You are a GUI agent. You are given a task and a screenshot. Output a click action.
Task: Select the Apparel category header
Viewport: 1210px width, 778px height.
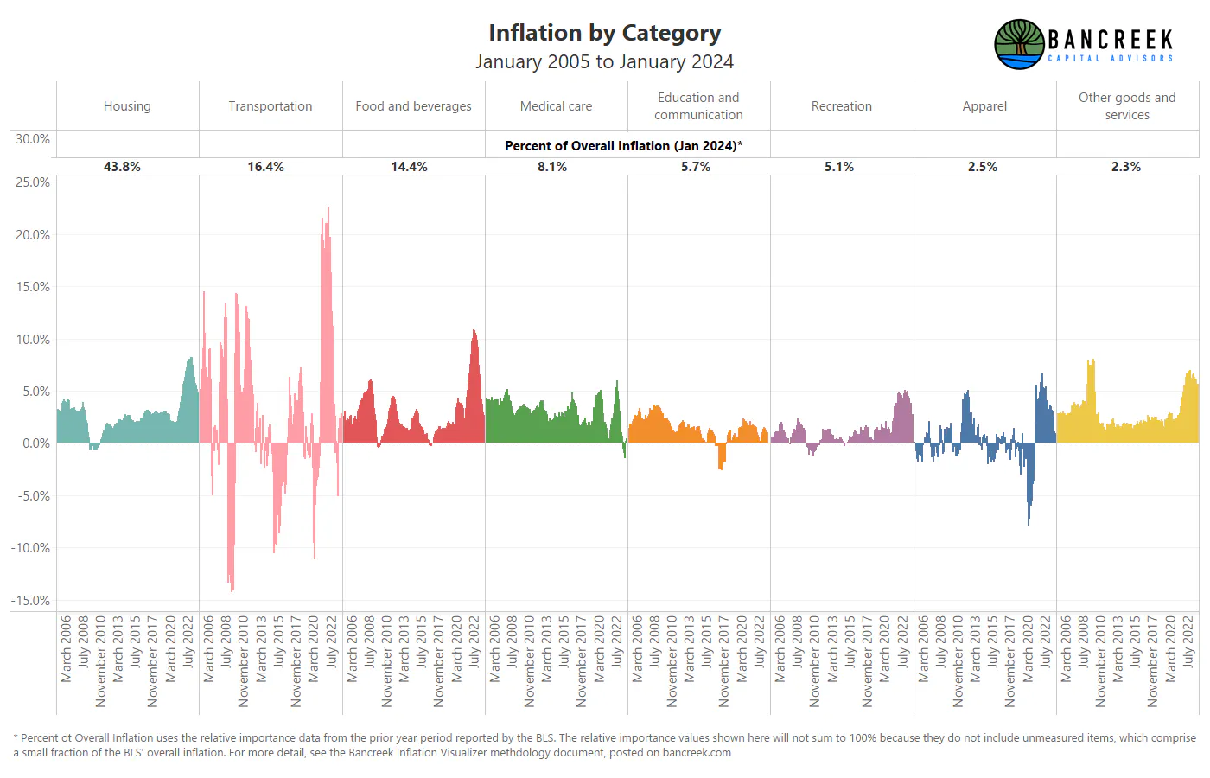coord(984,106)
